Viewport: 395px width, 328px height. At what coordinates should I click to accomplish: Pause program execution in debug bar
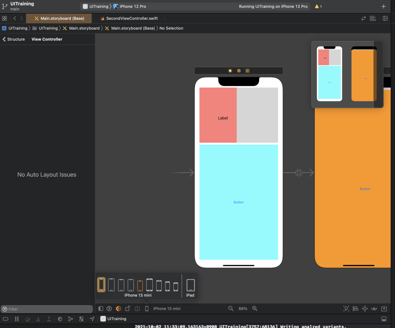(x=17, y=319)
